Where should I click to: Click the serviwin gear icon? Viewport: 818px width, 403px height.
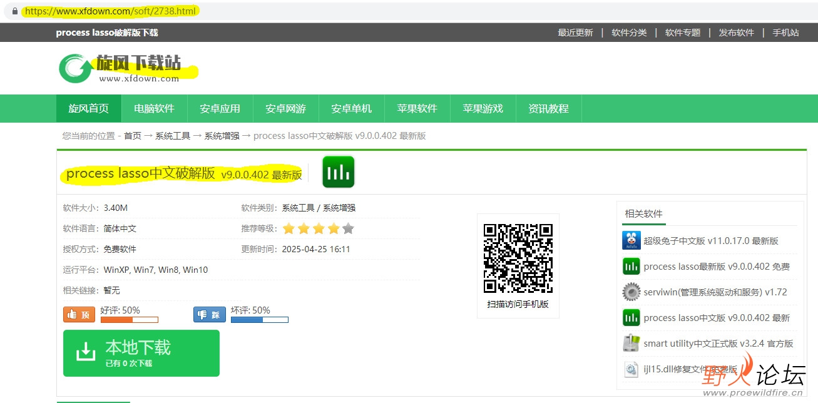click(x=631, y=292)
